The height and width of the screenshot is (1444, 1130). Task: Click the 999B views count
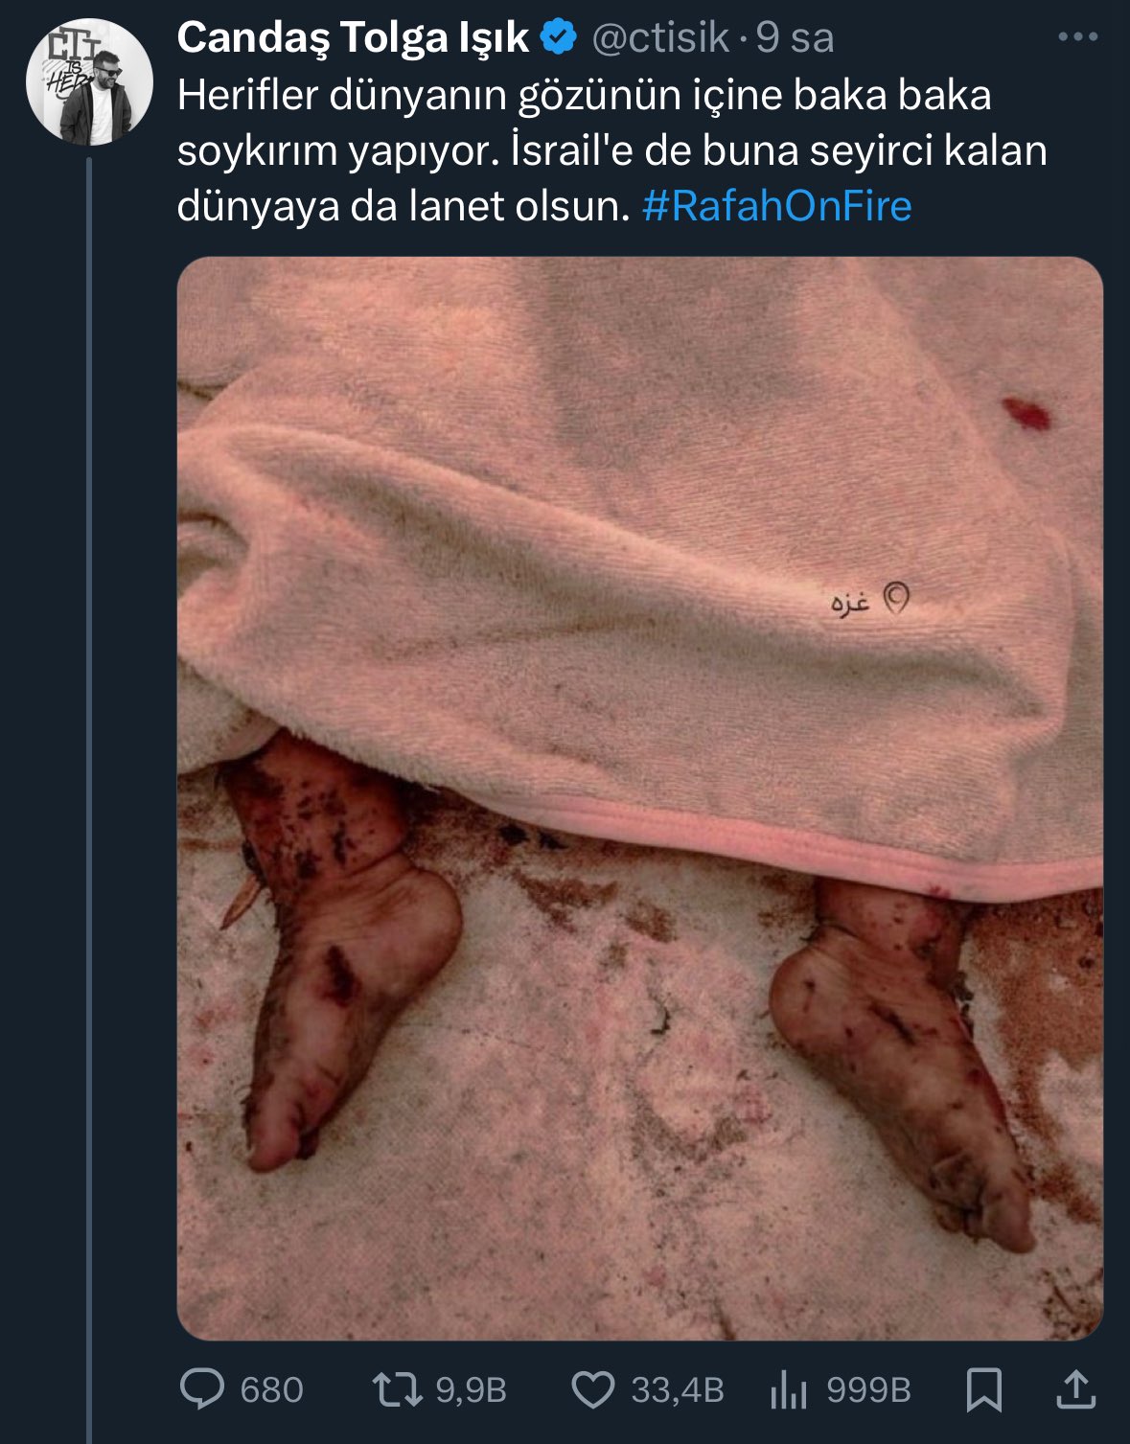[868, 1390]
